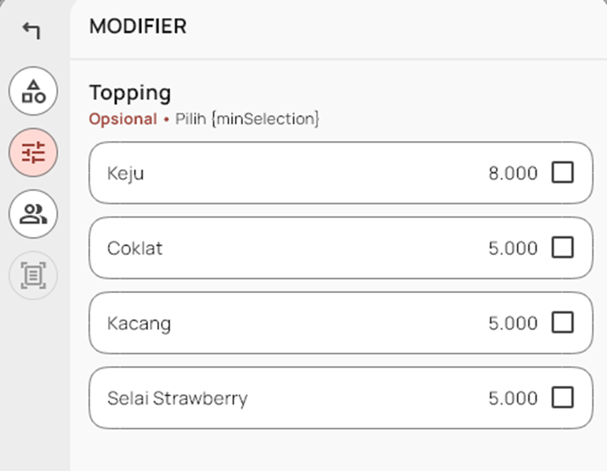Click the Kacang option text
The image size is (607, 471).
pos(139,323)
